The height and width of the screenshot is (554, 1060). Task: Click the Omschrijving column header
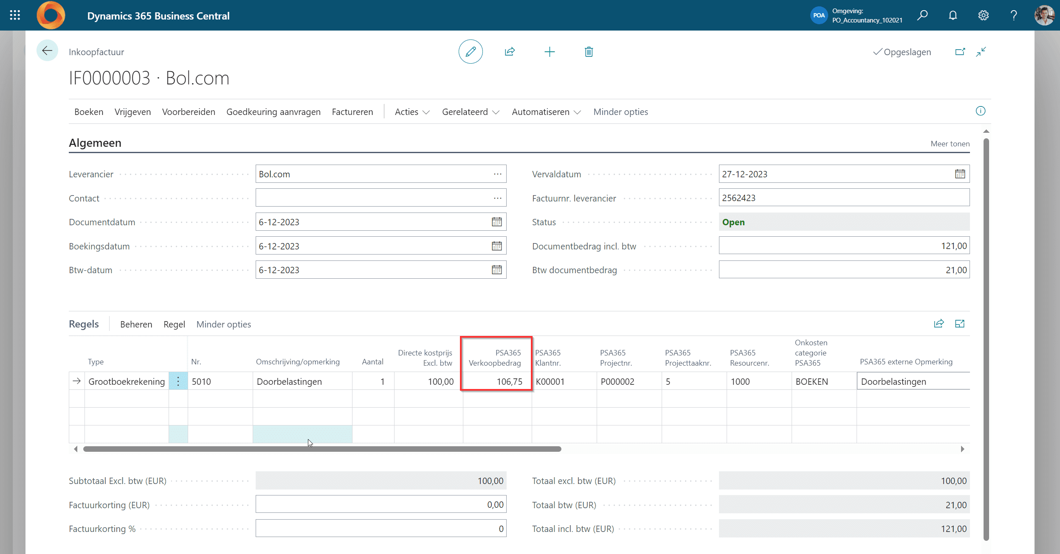[298, 361]
